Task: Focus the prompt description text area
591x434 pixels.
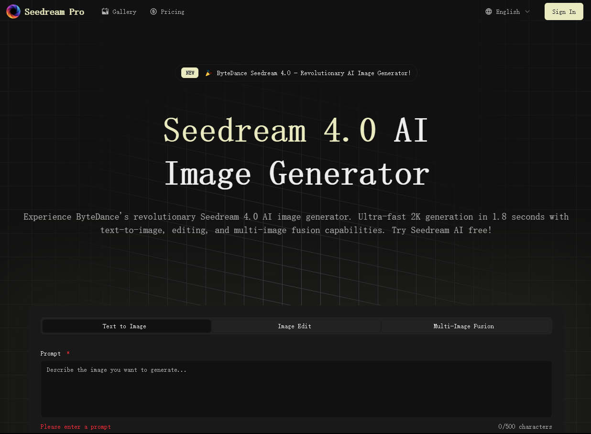Action: [296, 389]
